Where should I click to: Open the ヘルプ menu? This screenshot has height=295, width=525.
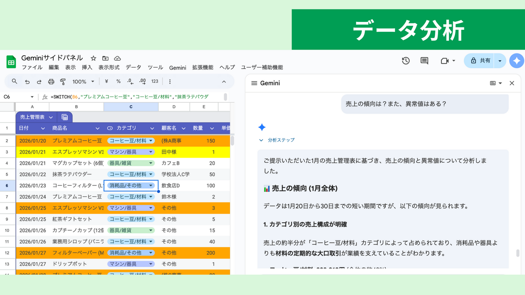[227, 67]
